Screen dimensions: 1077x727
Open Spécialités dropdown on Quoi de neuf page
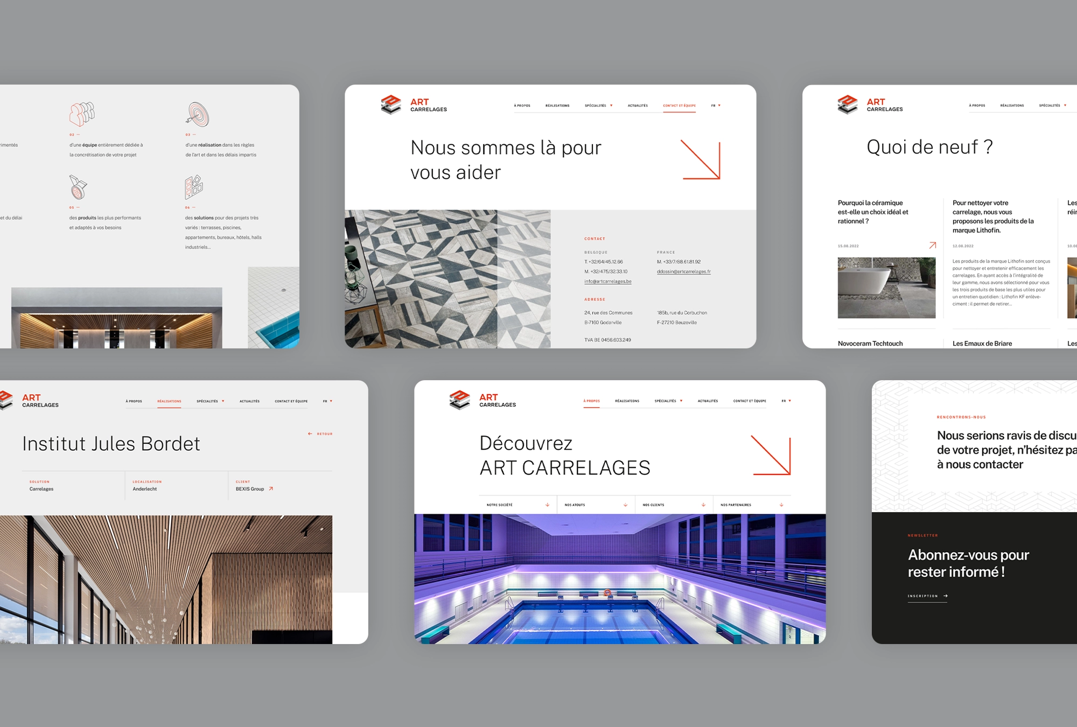[x=1053, y=106]
